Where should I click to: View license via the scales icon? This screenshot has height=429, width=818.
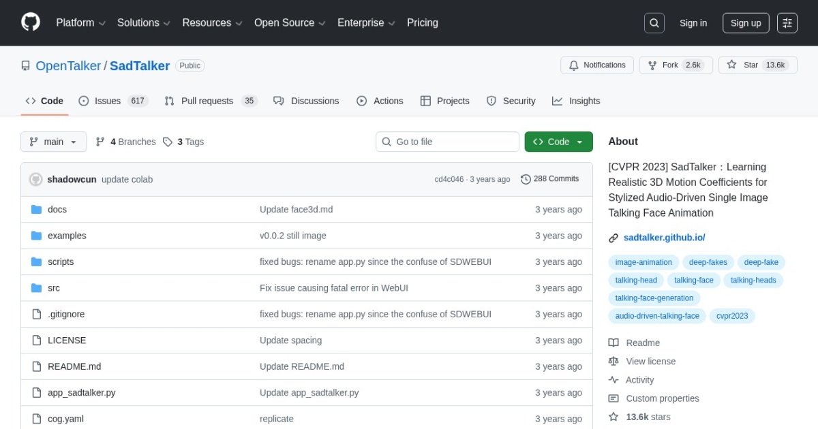pos(613,361)
